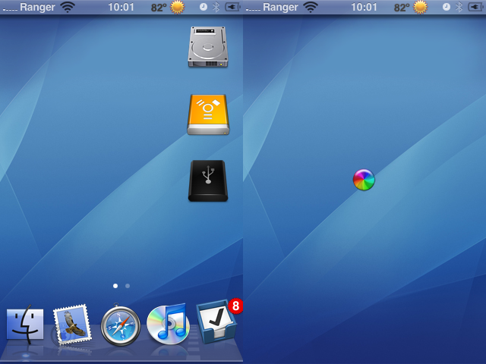Select the first page indicator dot
Image resolution: width=486 pixels, height=364 pixels.
coord(115,286)
